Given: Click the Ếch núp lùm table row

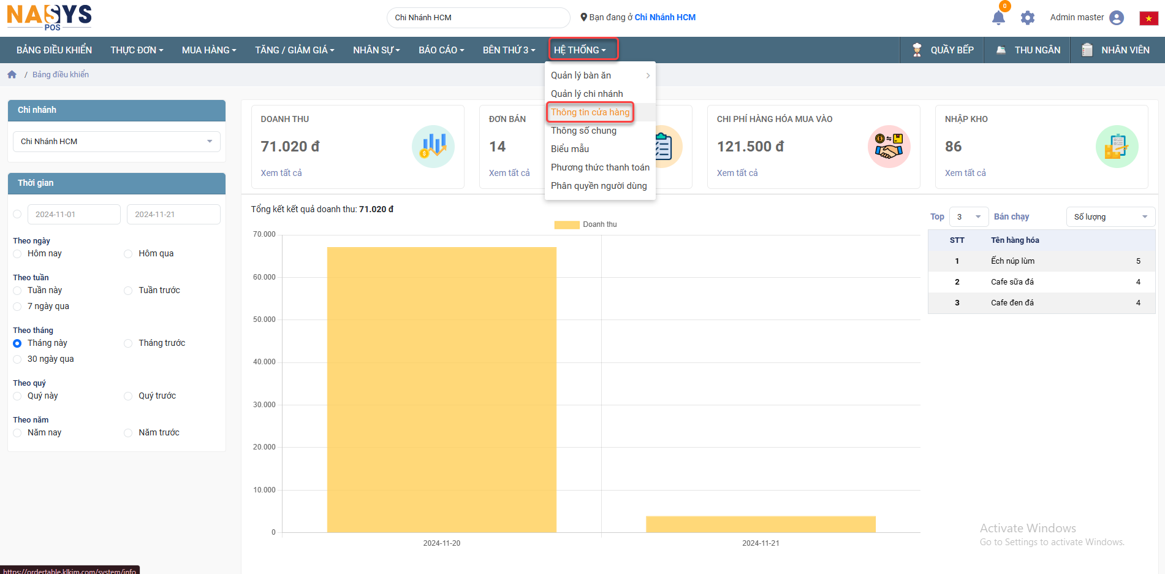Looking at the screenshot, I should point(1041,261).
